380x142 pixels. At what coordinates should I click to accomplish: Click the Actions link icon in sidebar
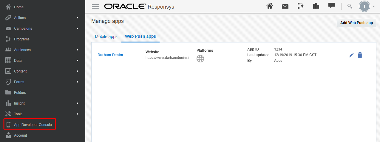point(8,18)
